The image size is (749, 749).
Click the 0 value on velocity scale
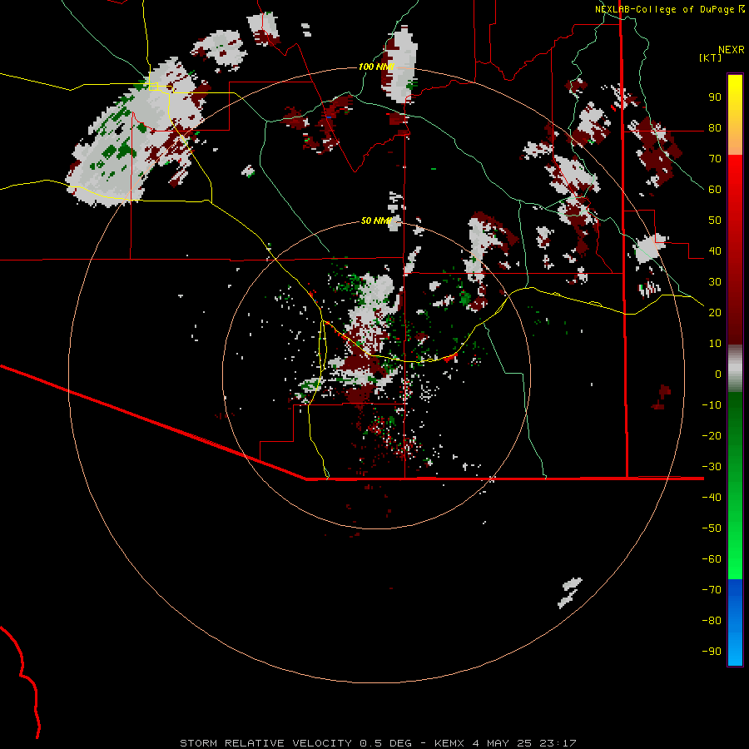point(718,374)
